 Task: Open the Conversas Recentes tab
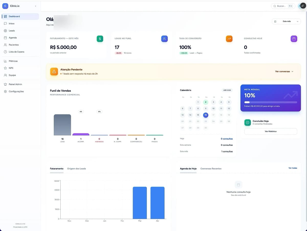(x=211, y=168)
